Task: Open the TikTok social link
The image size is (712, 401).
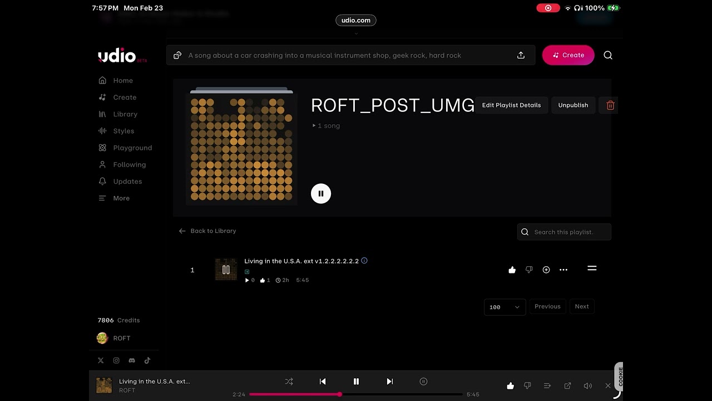Action: [147, 360]
